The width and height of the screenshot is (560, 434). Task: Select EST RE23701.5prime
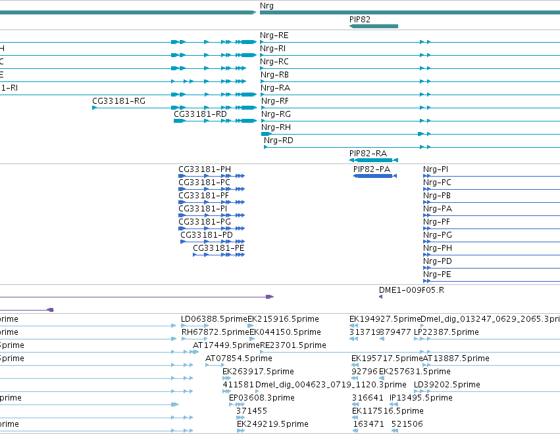pyautogui.click(x=293, y=345)
